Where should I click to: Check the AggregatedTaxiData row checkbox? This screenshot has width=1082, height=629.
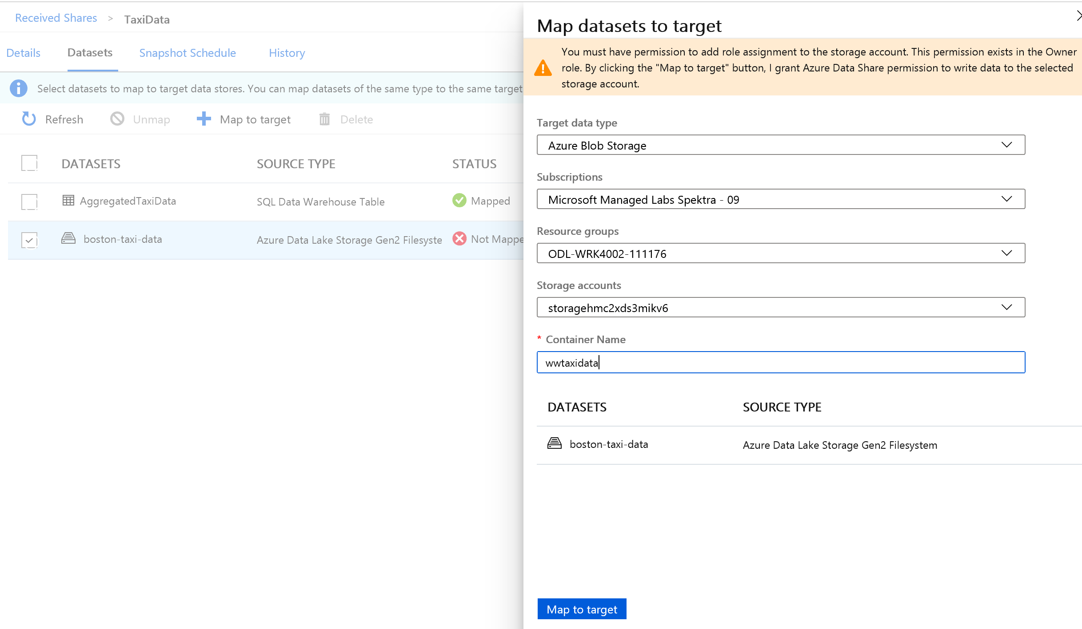29,202
